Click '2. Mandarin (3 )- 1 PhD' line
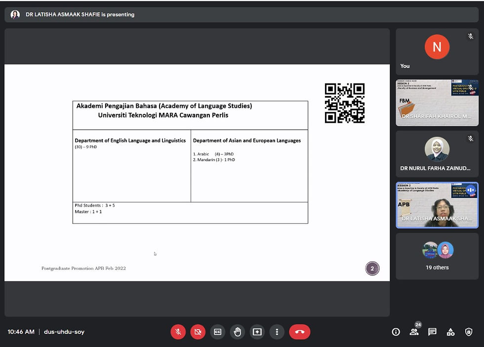This screenshot has height=347, width=484. (x=214, y=160)
